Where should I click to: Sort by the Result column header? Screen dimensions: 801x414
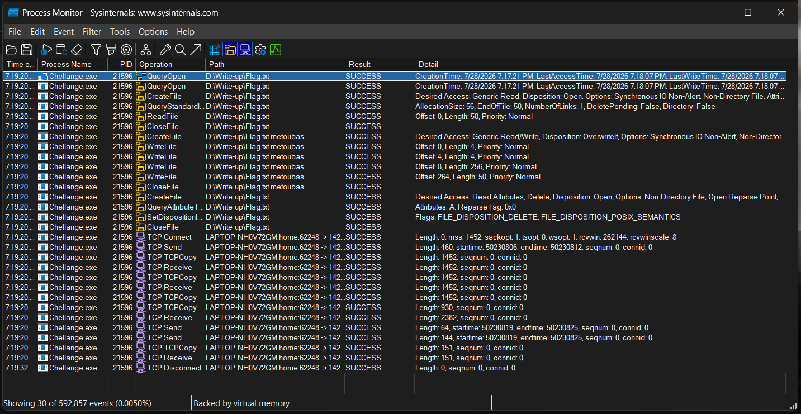[380, 64]
